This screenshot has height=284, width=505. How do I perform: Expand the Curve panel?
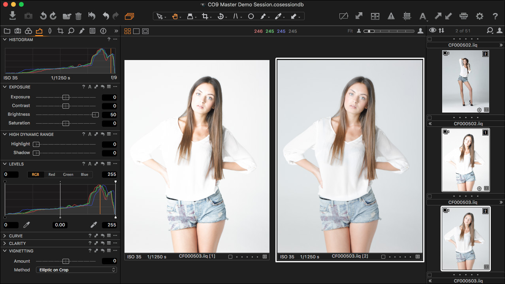click(5, 236)
